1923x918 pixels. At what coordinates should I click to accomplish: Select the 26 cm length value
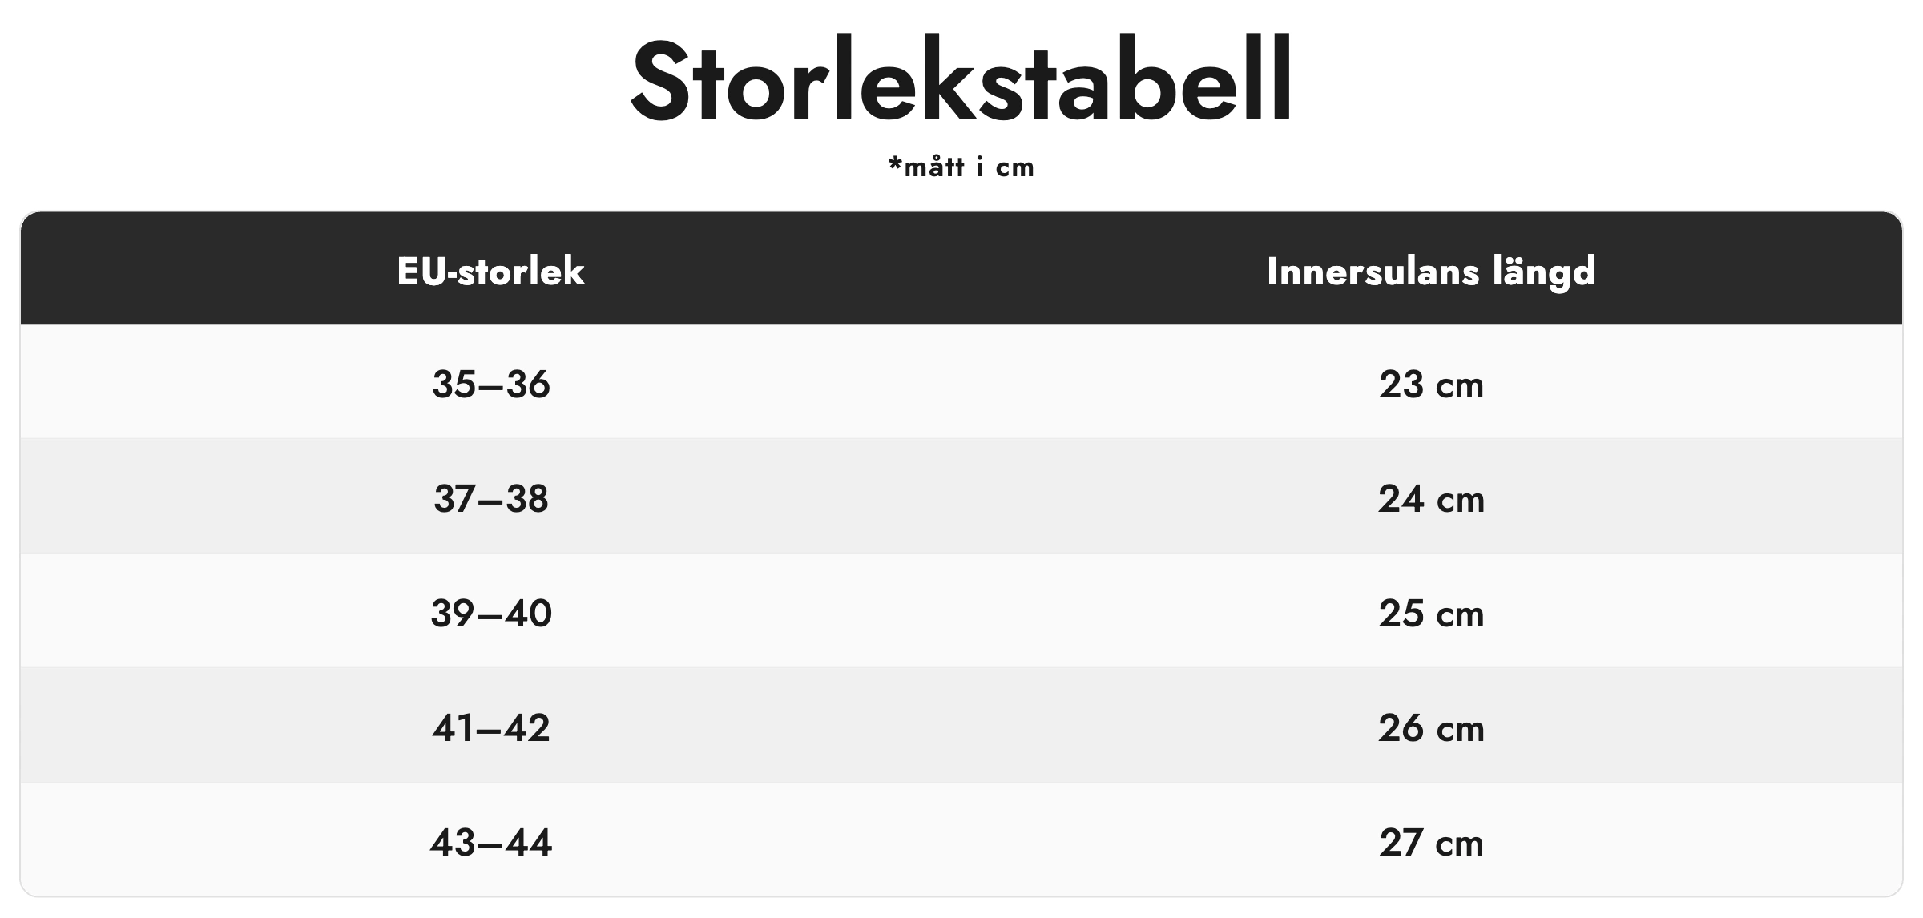tap(1431, 727)
